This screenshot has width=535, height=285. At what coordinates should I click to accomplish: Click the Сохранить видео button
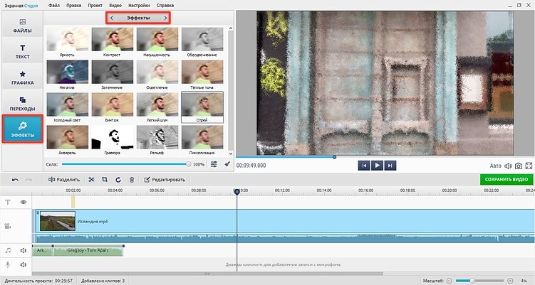coord(507,179)
